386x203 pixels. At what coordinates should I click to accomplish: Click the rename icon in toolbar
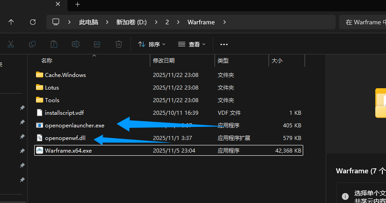point(76,44)
